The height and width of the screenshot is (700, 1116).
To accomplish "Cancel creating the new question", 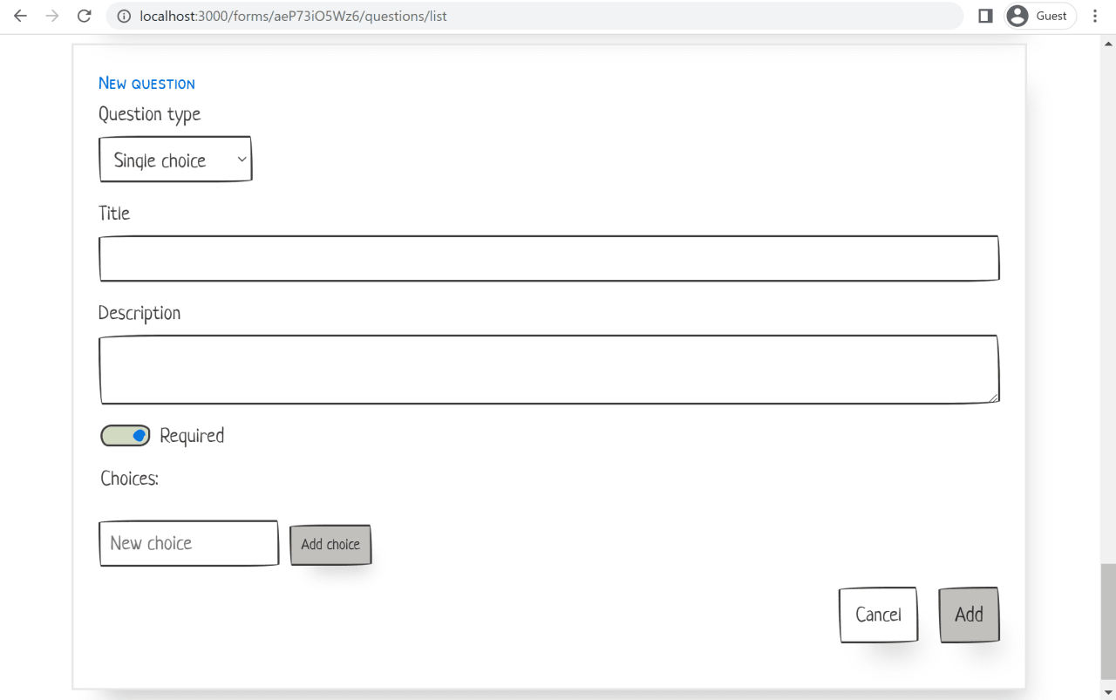I will coord(877,615).
